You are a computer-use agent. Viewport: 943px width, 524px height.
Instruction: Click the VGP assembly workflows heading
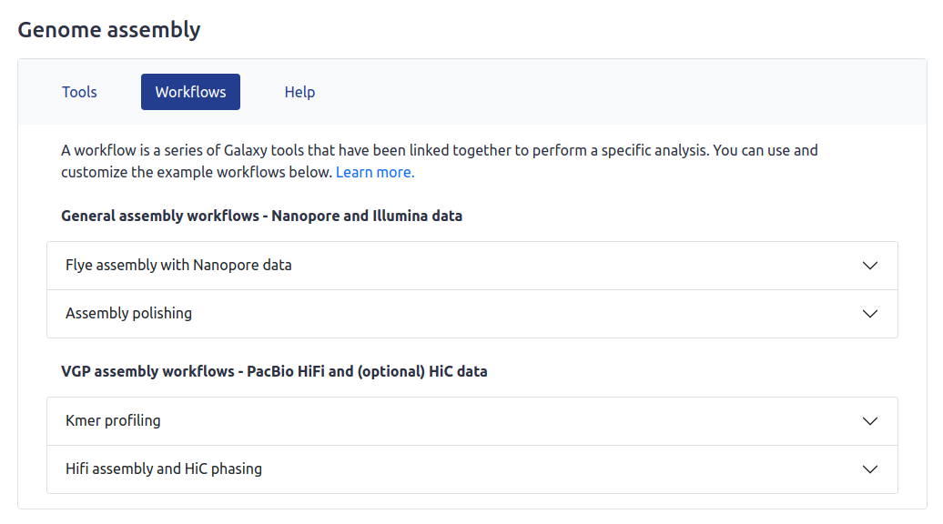(x=274, y=372)
